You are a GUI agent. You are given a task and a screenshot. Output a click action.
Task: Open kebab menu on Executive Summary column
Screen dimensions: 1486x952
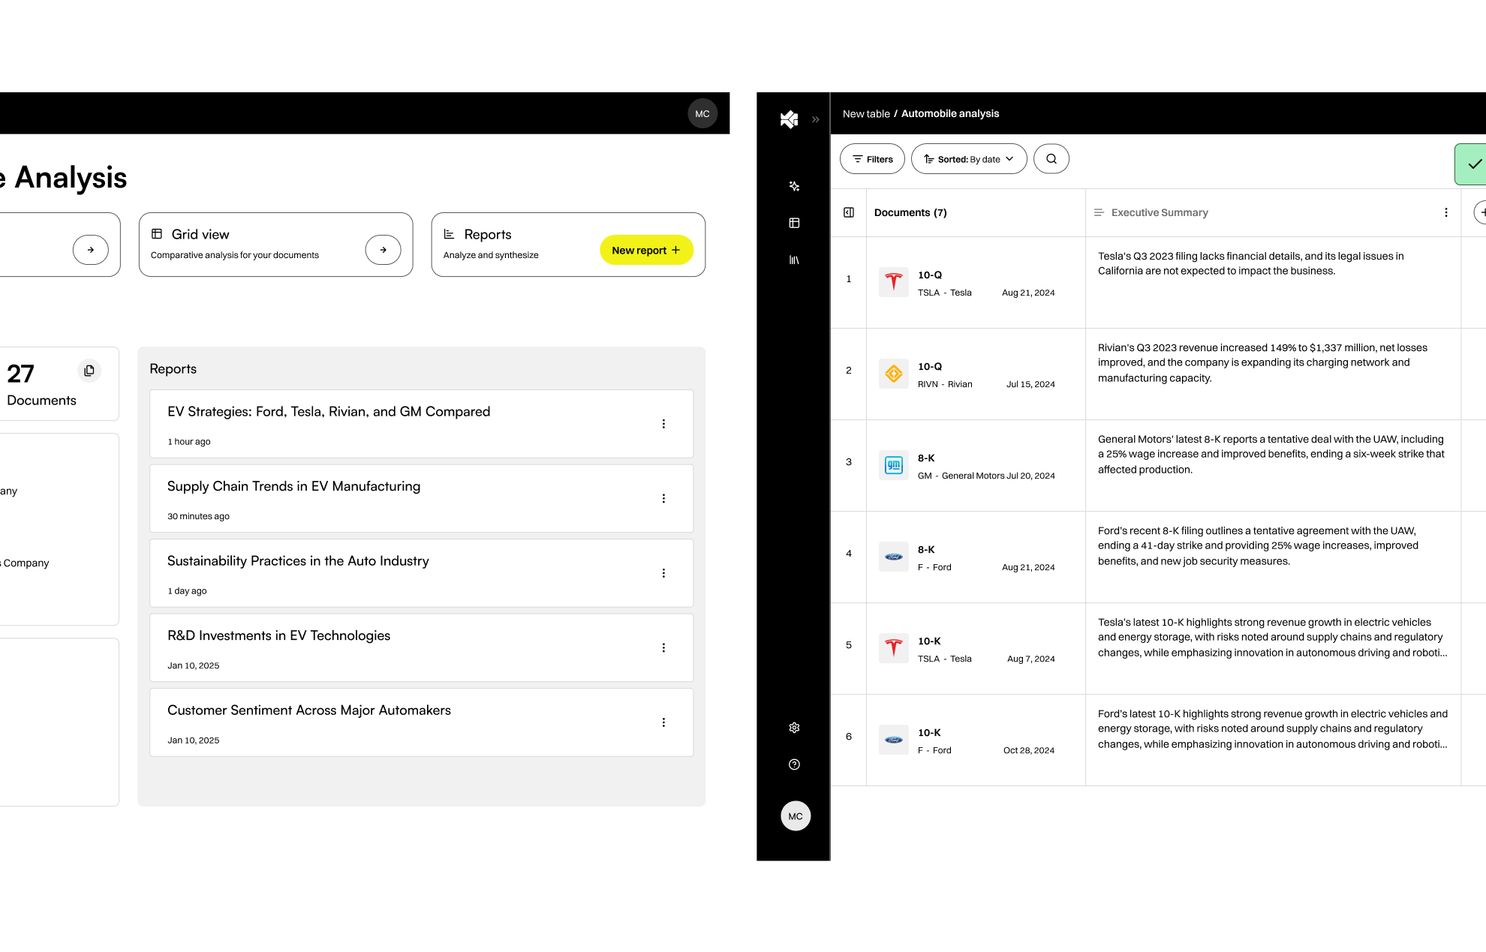click(x=1445, y=212)
